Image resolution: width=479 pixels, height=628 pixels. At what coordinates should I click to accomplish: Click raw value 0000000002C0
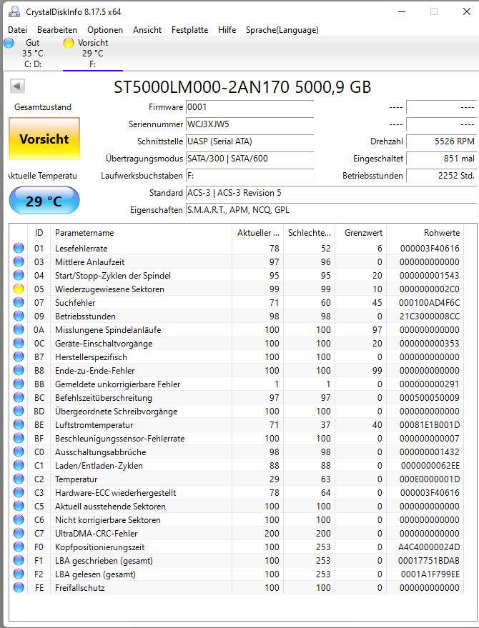(x=429, y=289)
